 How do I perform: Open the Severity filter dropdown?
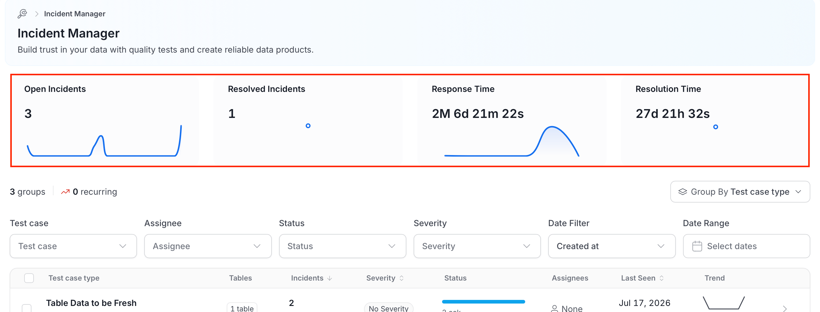coord(477,246)
